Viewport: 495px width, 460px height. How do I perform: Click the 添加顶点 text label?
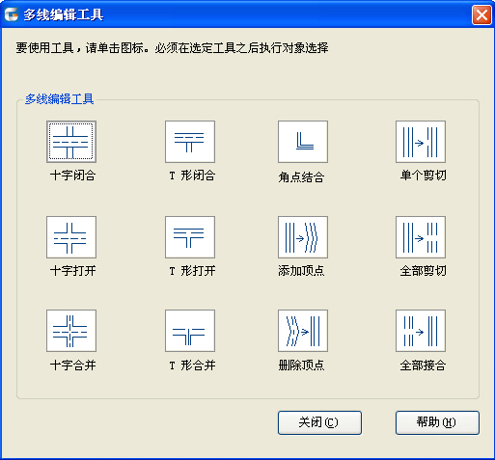click(301, 271)
